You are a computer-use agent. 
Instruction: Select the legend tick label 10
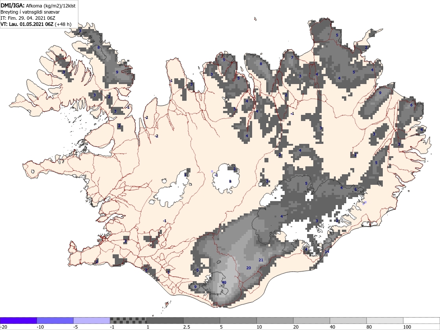(x=259, y=327)
